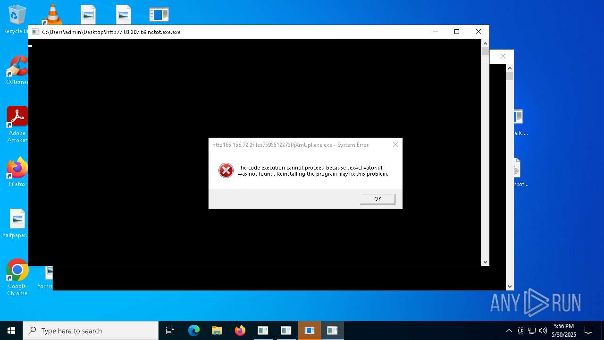Click OK in the System Error dialog
The height and width of the screenshot is (340, 604).
pos(377,199)
